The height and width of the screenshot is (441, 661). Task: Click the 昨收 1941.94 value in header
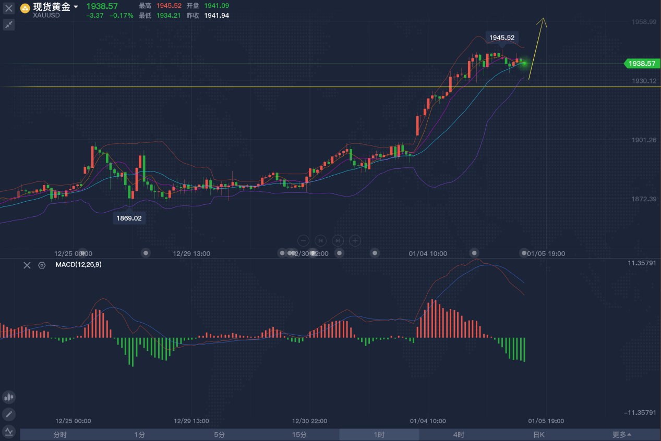coord(217,16)
